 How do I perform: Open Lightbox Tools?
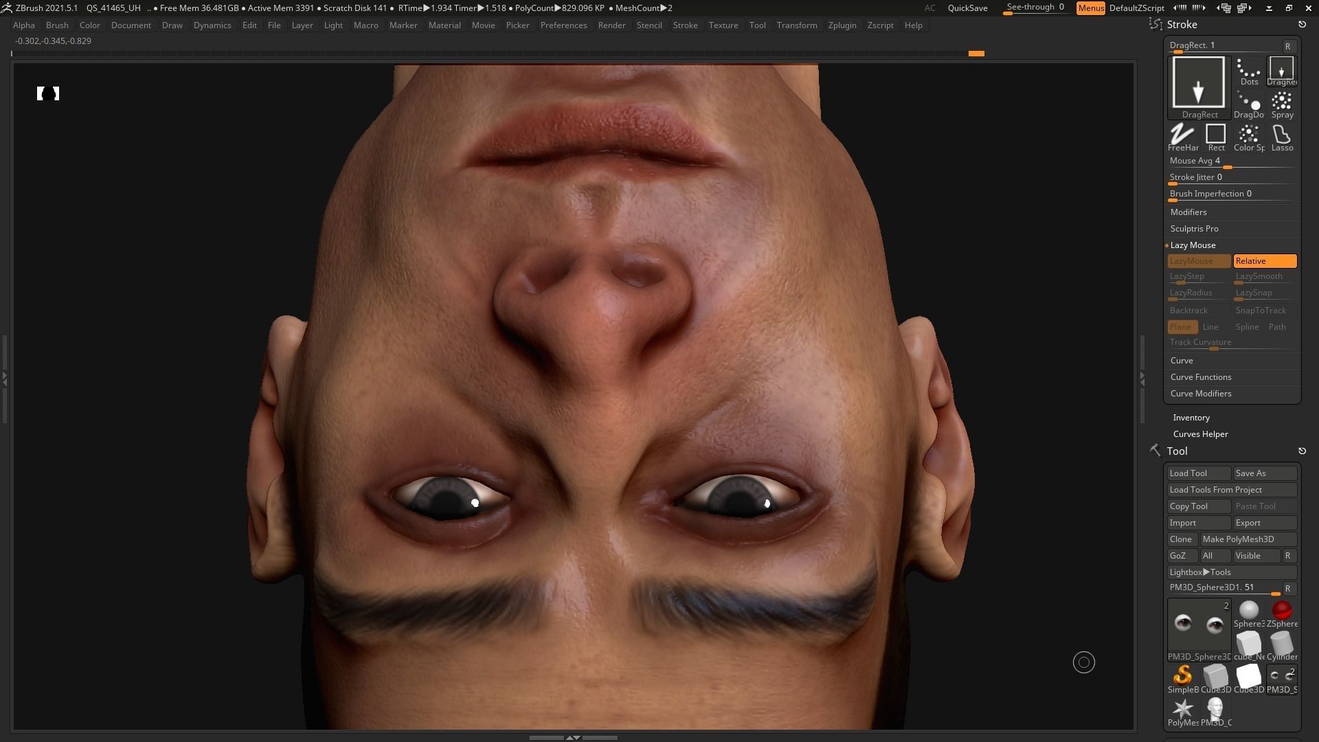[1232, 572]
